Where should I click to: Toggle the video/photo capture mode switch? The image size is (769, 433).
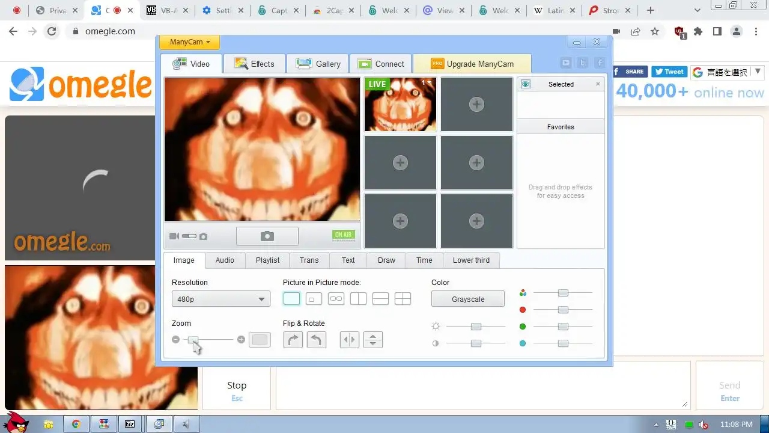(x=189, y=236)
